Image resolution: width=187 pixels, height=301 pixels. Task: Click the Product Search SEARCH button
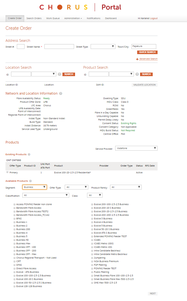click(146, 74)
